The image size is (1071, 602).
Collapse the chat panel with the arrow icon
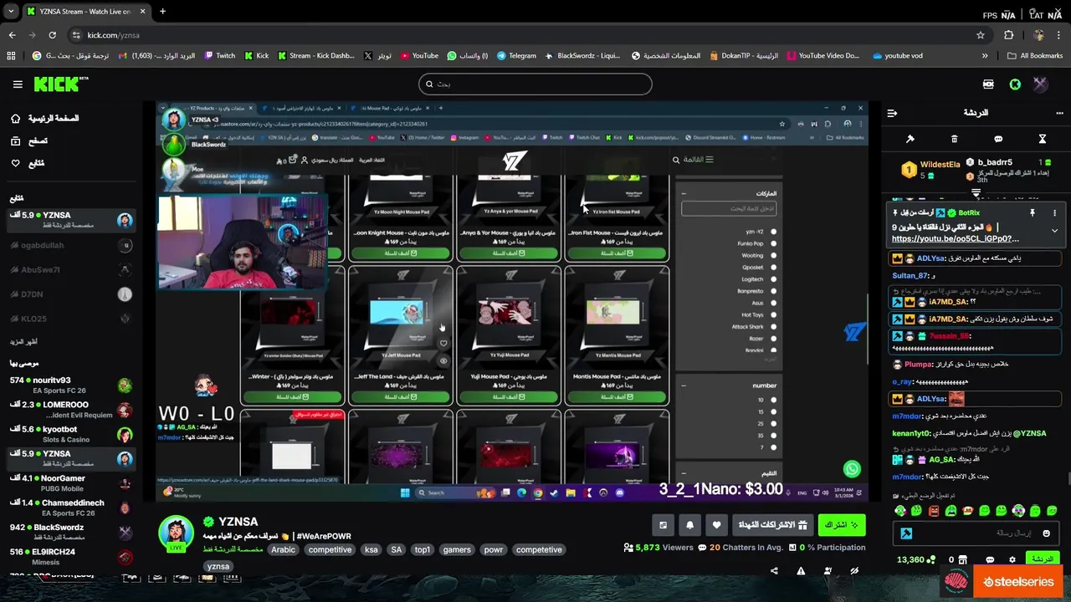892,113
